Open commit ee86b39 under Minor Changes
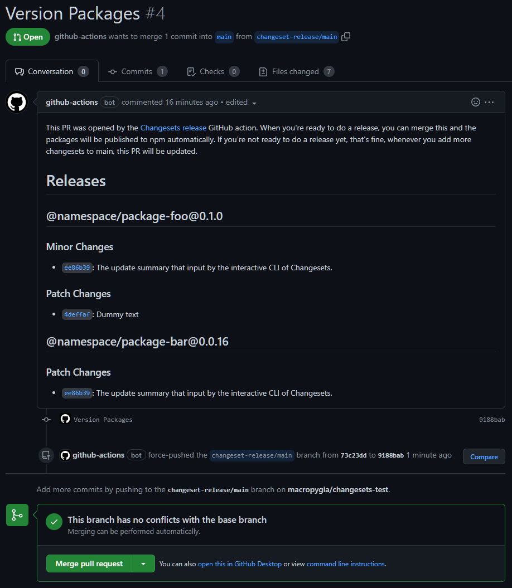Screen dimensions: 512x588 [77, 268]
